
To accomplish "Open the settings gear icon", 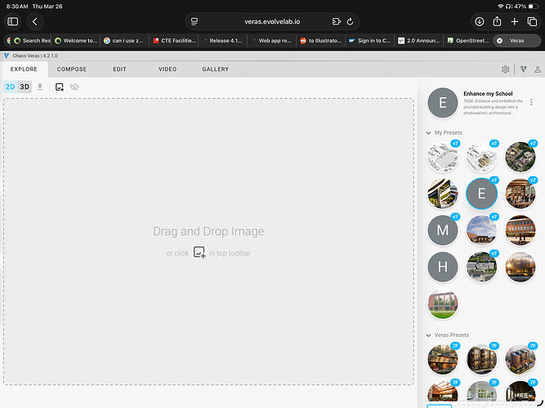I will coord(505,69).
